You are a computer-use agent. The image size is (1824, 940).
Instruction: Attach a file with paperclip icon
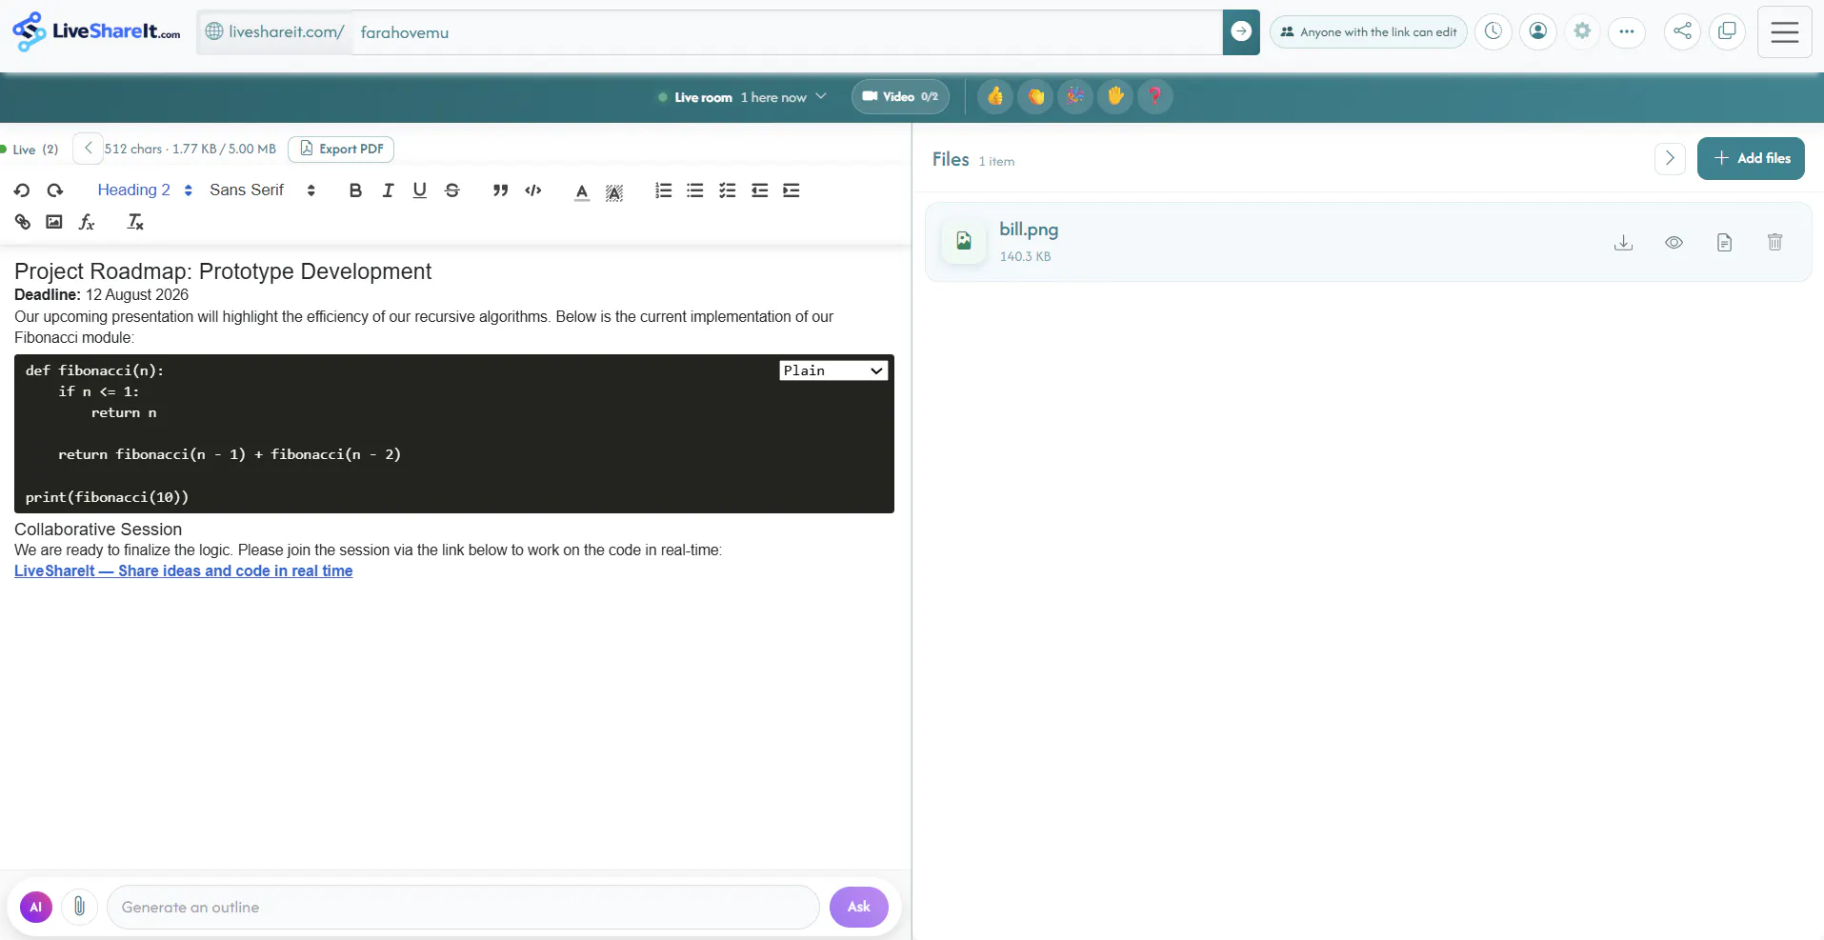[80, 908]
